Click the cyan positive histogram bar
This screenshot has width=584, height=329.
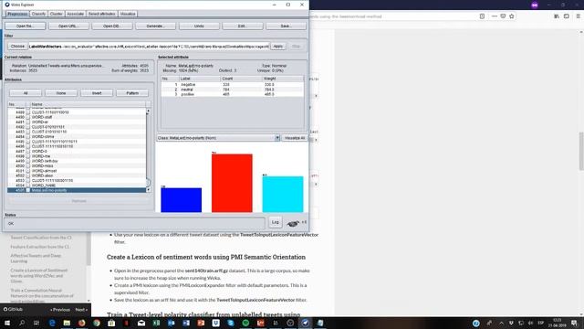tap(283, 195)
